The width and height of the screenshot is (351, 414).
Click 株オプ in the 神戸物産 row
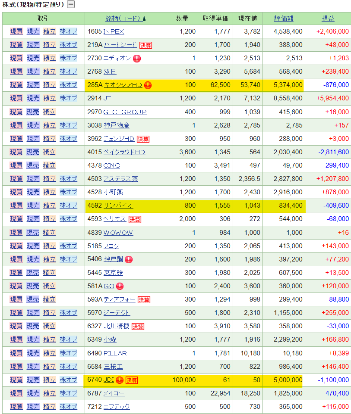69,125
